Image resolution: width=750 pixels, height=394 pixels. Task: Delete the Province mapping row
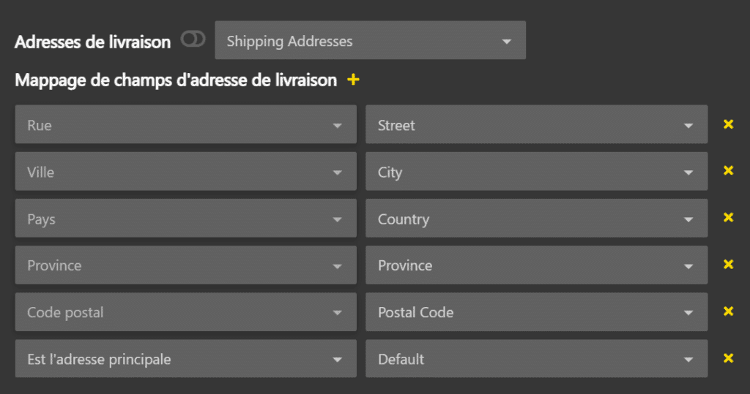[x=728, y=265]
